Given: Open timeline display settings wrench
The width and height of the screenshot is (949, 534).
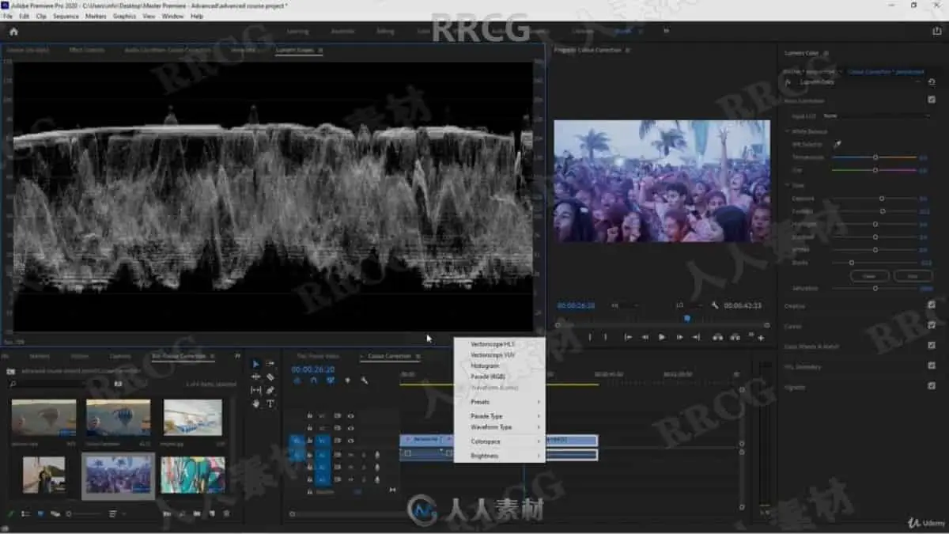Looking at the screenshot, I should click(x=364, y=381).
